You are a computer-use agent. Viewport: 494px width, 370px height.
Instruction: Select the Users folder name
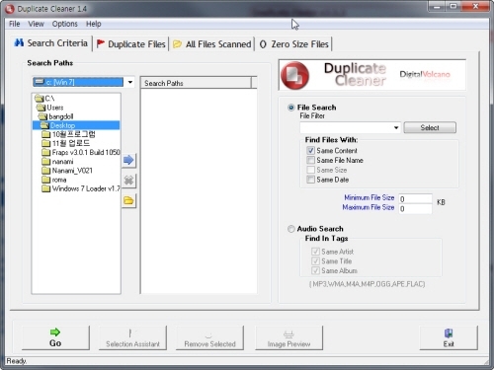tap(55, 108)
